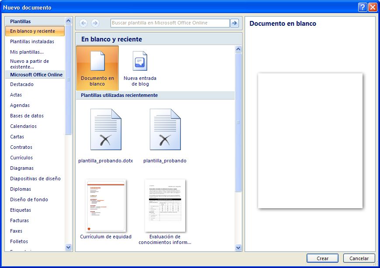Click the plantilla_probando.dotx template icon
Viewport: 380px width, 268px height.
click(106, 130)
